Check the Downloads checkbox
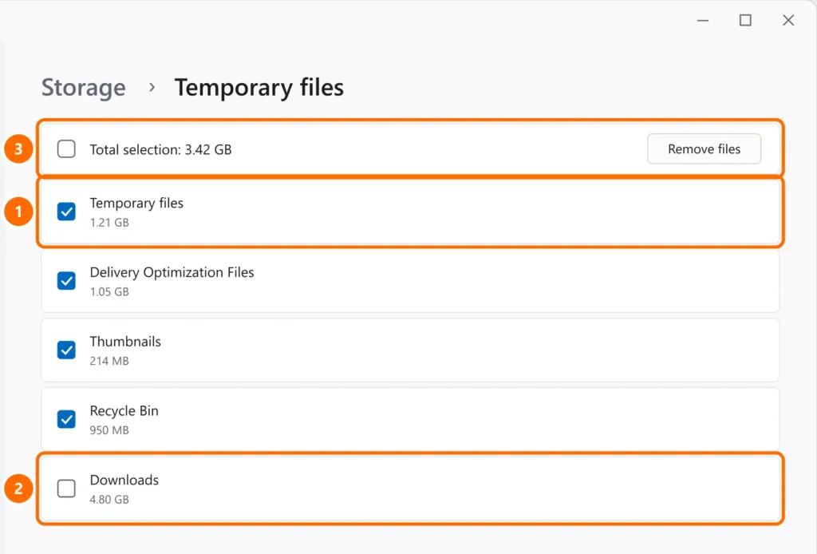Viewport: 817px width, 554px height. 66,489
